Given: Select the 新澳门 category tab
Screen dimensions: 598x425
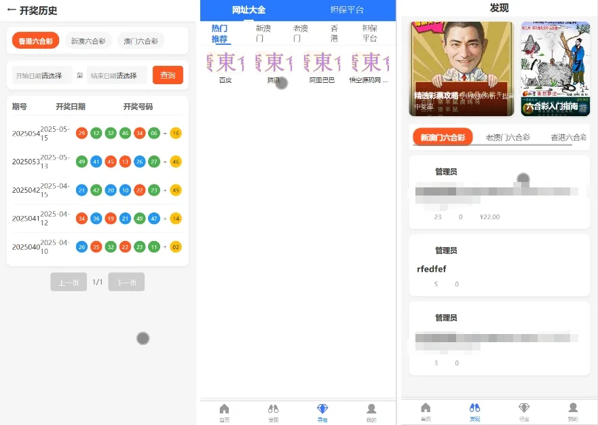Looking at the screenshot, I should [263, 33].
